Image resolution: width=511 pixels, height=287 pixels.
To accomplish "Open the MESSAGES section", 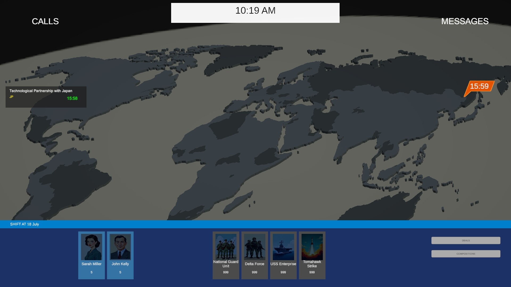I will (465, 21).
